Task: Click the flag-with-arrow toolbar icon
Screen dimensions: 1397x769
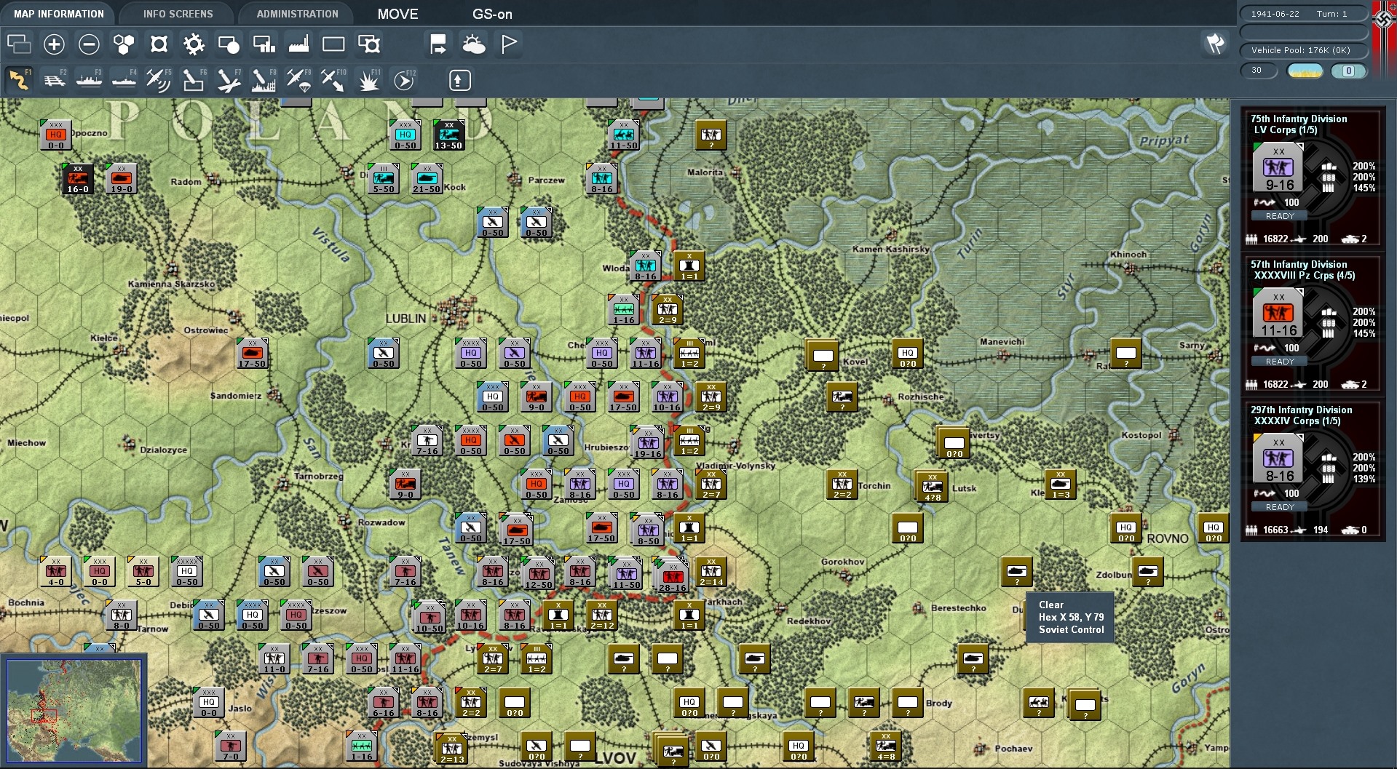Action: pos(438,44)
